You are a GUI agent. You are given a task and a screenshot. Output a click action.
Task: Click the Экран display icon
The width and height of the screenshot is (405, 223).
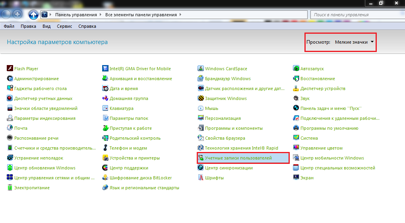296,178
